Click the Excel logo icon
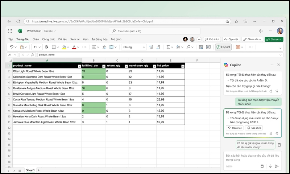This screenshot has width=290, height=174. [x=20, y=31]
